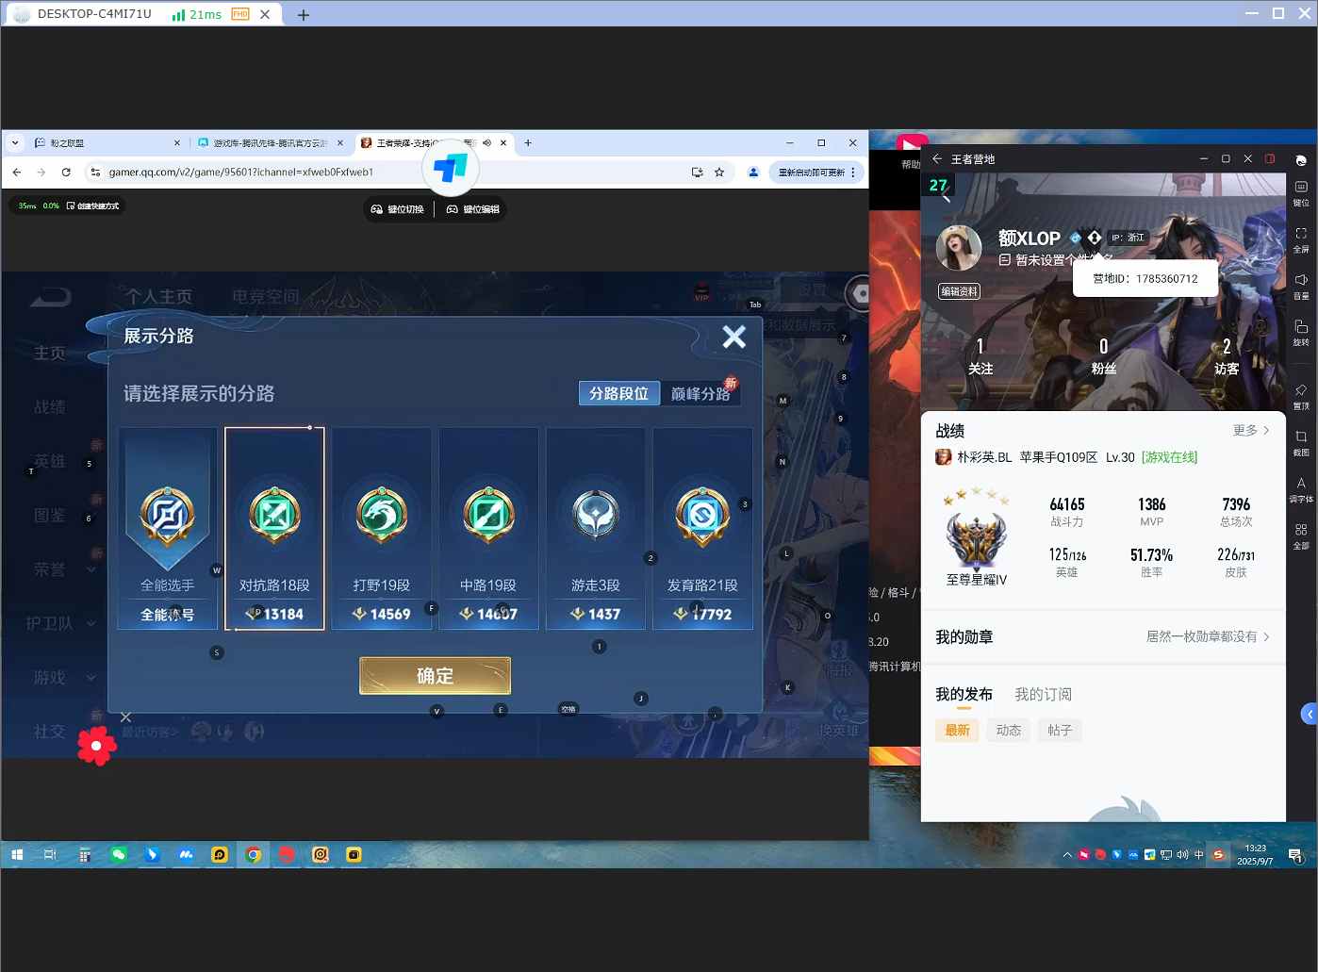Image resolution: width=1318 pixels, height=972 pixels.
Task: Open notification center on taskbar
Action: click(x=1296, y=855)
